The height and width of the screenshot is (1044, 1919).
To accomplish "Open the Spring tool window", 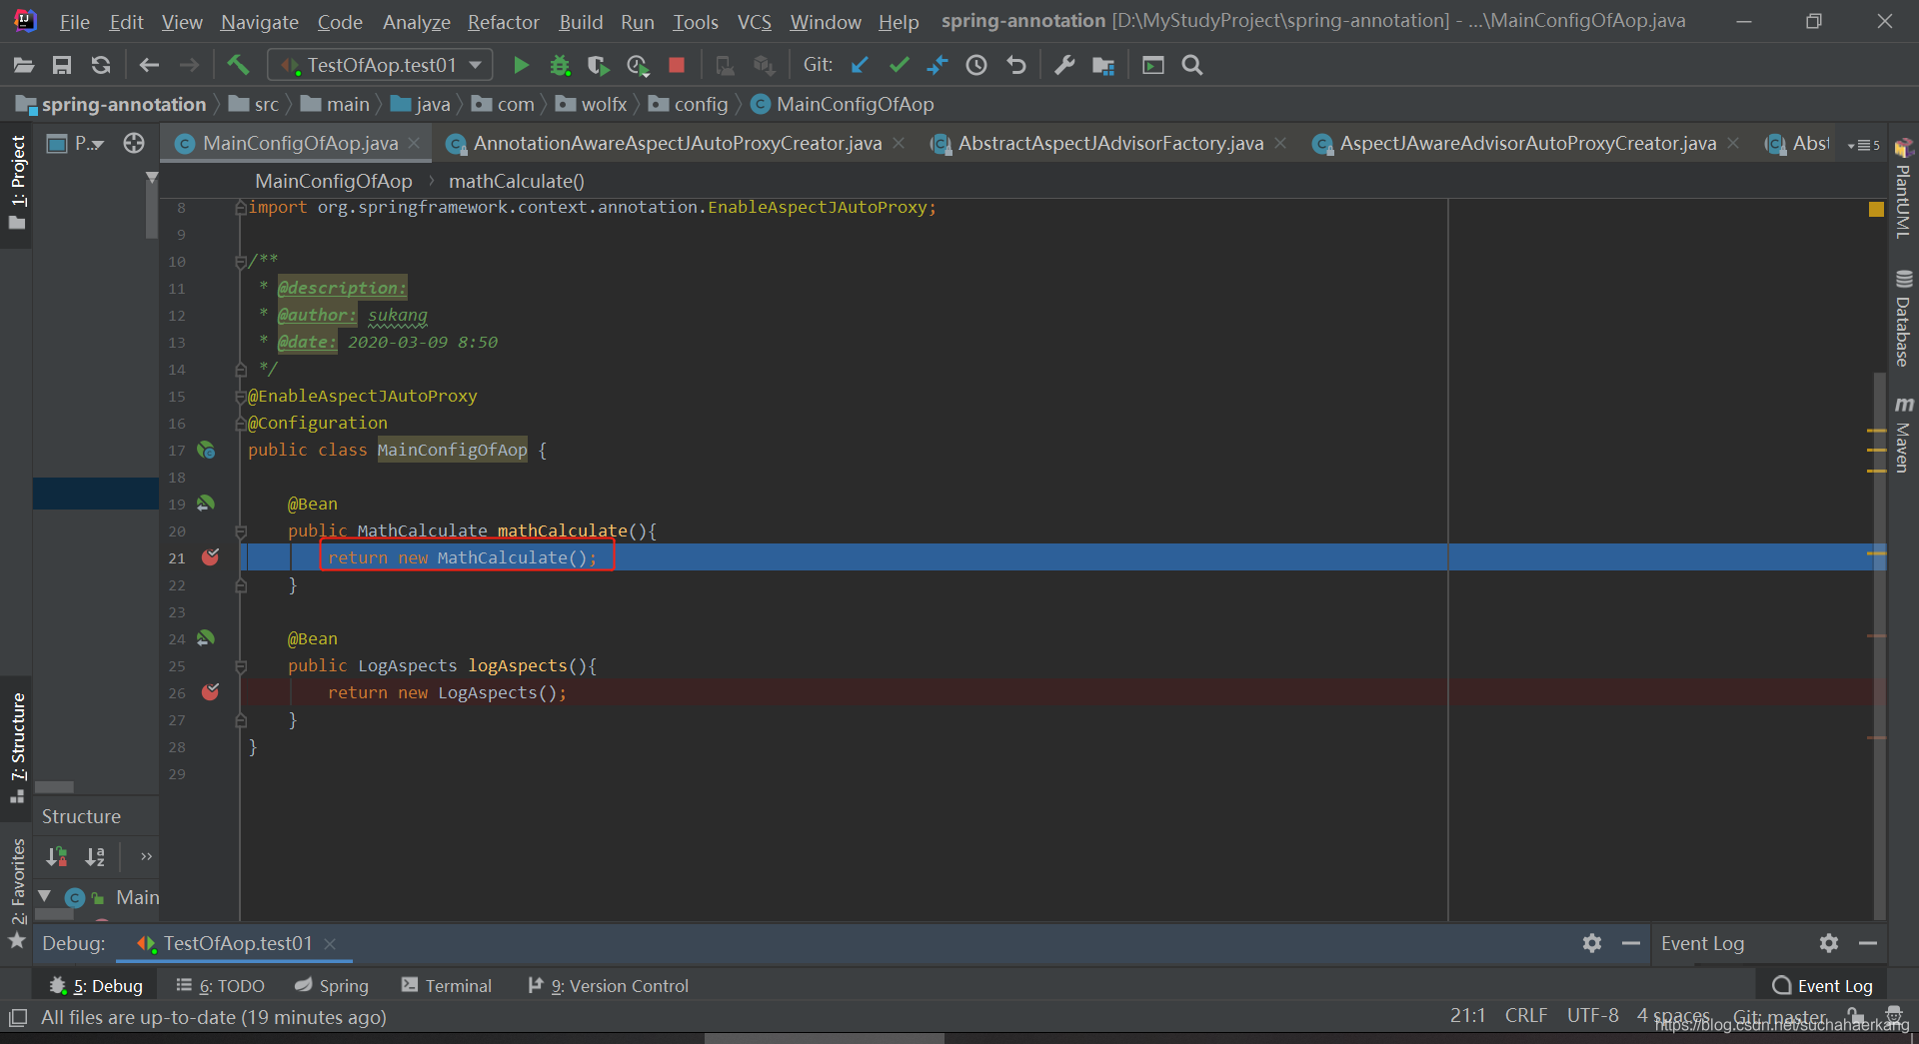I will 332,986.
